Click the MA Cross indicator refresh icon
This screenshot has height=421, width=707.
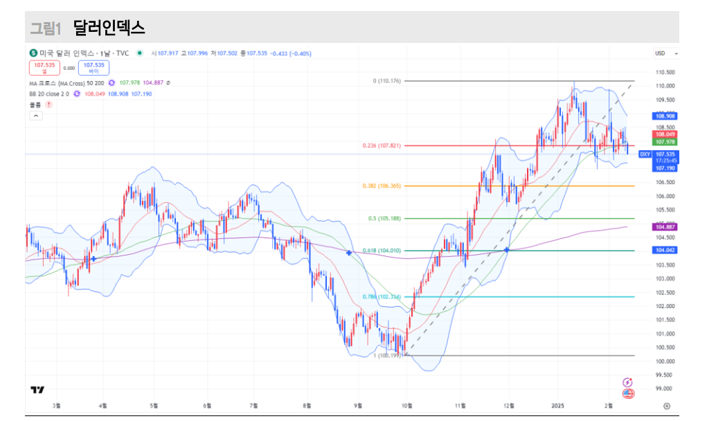tap(111, 83)
